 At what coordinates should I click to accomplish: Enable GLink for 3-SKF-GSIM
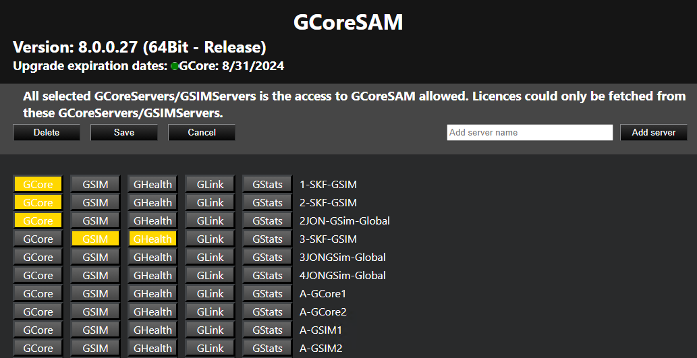coord(210,239)
